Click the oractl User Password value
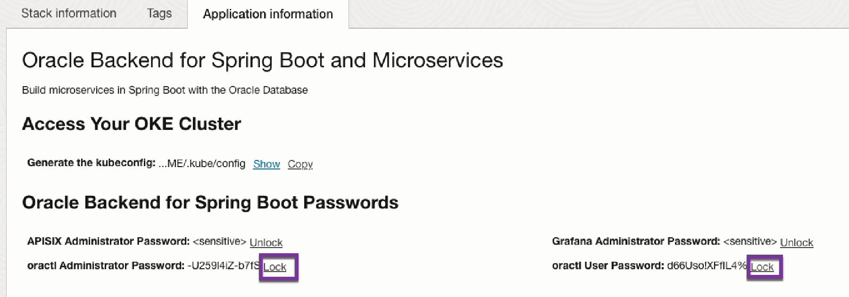 coord(707,265)
